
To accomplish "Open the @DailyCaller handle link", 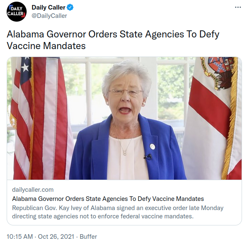I will pos(49,16).
